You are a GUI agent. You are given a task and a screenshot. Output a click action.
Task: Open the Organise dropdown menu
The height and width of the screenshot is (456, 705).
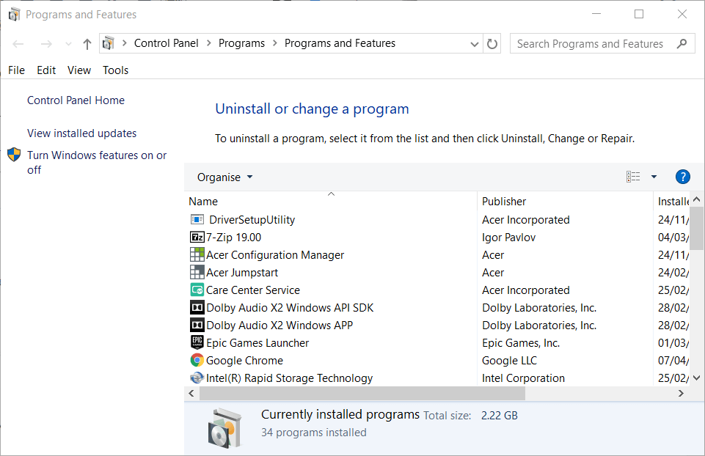click(x=224, y=177)
